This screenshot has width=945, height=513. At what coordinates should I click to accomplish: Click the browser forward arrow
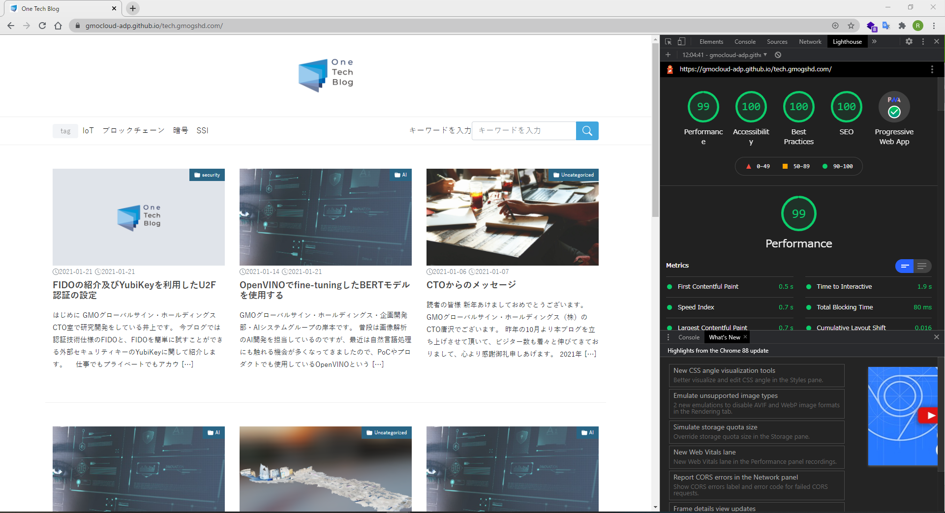(x=27, y=26)
